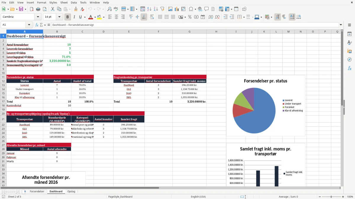Open Find & Replace
The image size is (355, 199).
pos(109,9)
